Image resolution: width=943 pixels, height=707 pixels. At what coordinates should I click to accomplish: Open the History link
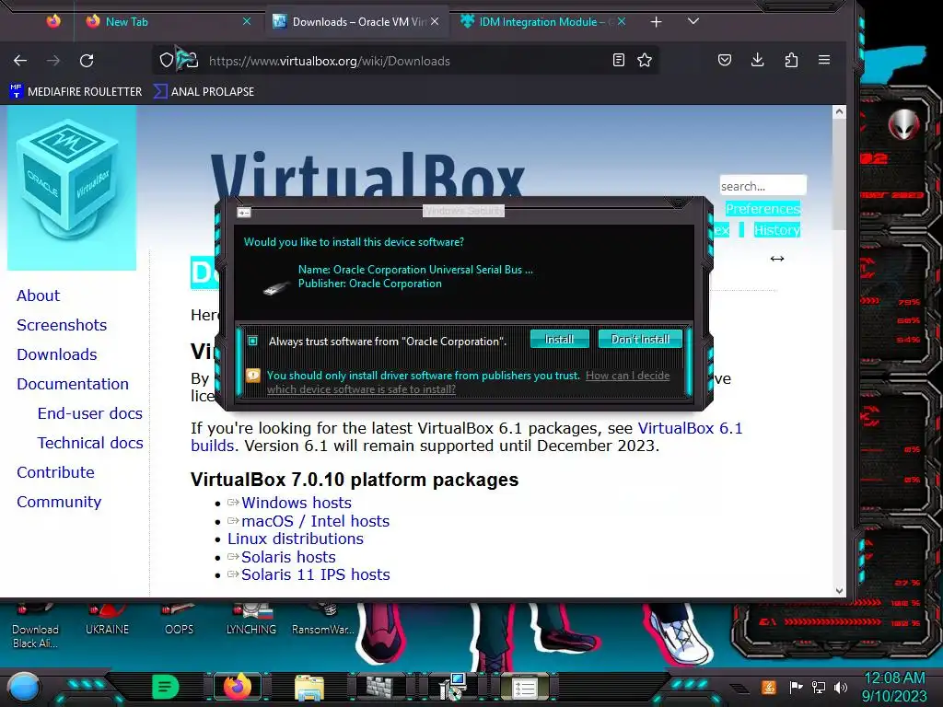(777, 229)
